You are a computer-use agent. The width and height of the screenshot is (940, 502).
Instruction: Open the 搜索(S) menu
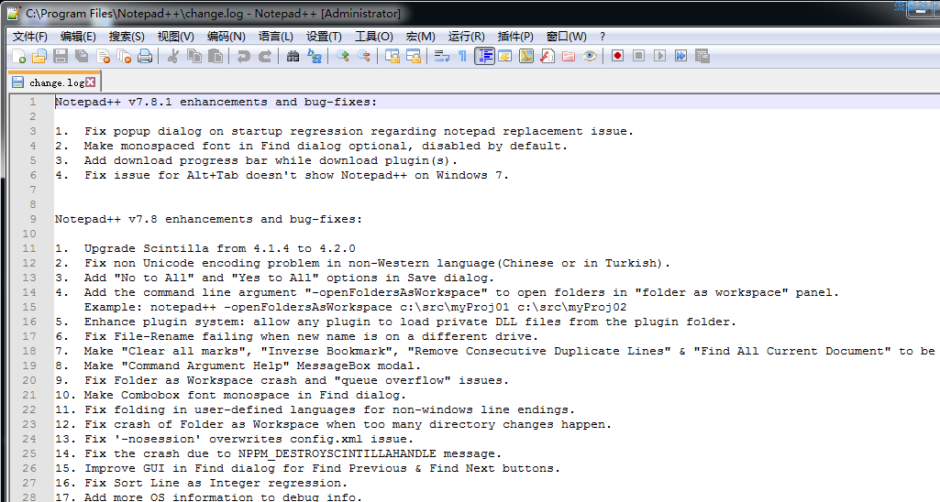click(x=127, y=37)
